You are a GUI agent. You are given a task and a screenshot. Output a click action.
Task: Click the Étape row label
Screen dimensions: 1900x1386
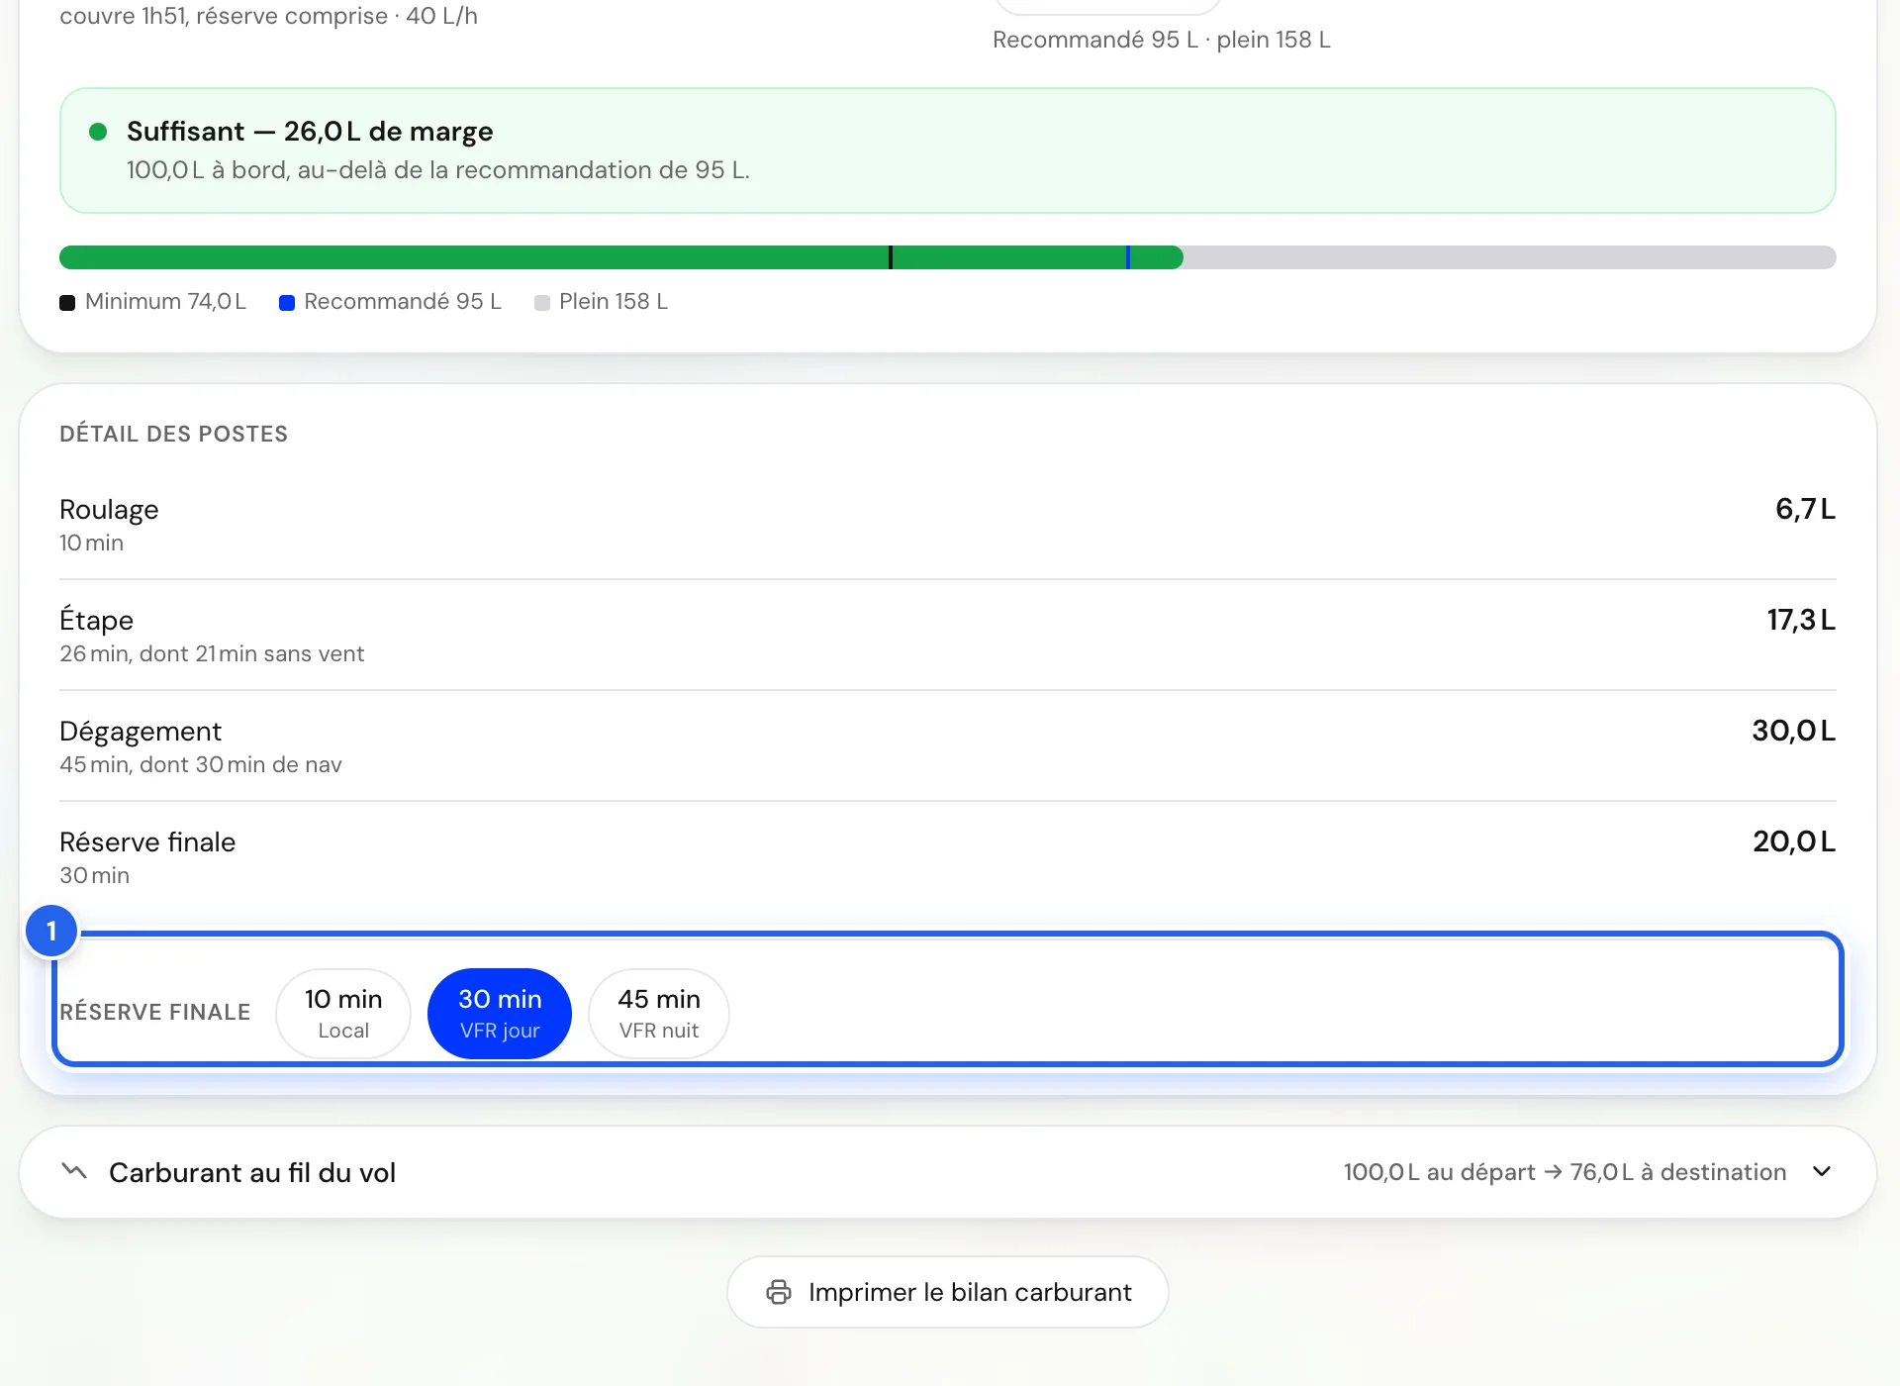coord(96,620)
